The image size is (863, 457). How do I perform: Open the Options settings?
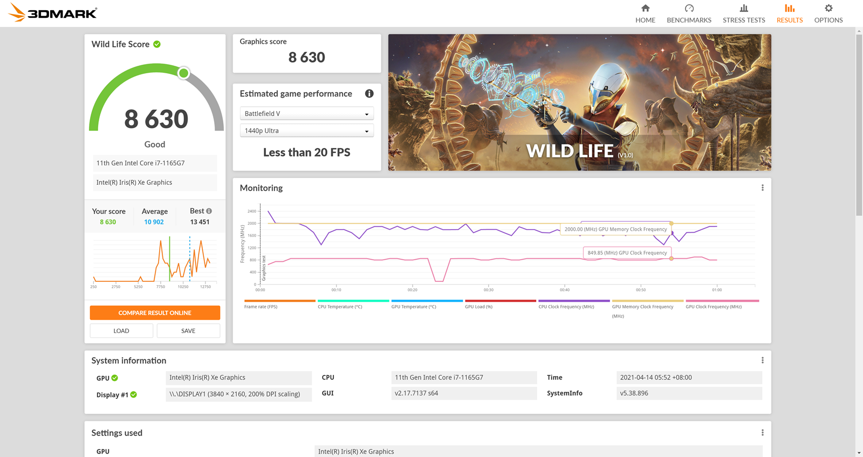point(828,13)
